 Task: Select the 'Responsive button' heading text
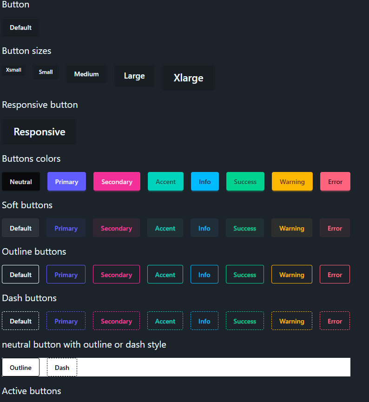pos(40,105)
